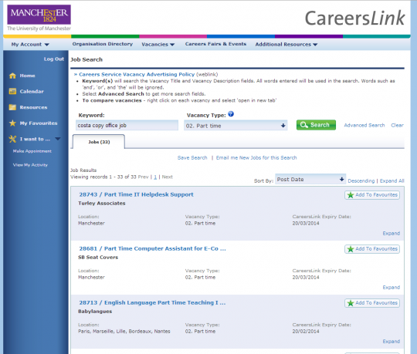
Task: Click the Resources folder icon
Action: point(12,107)
